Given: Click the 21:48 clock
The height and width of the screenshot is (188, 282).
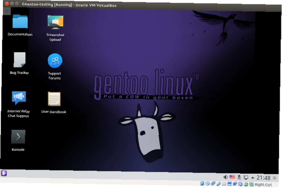Looking at the screenshot, I should coord(263,178).
